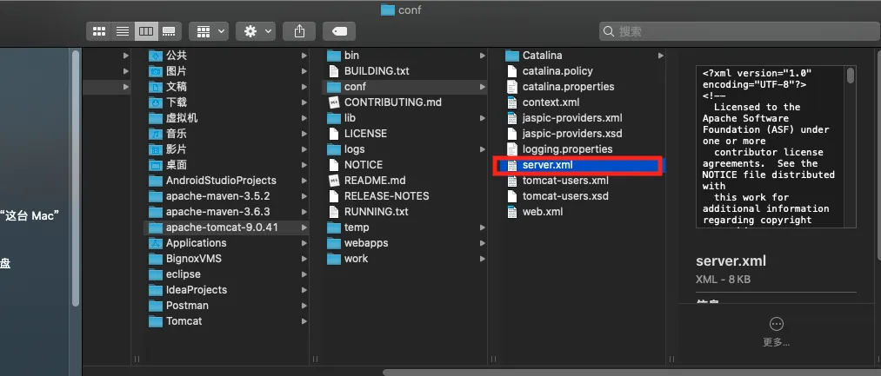Click the web.xml file icon

[512, 212]
